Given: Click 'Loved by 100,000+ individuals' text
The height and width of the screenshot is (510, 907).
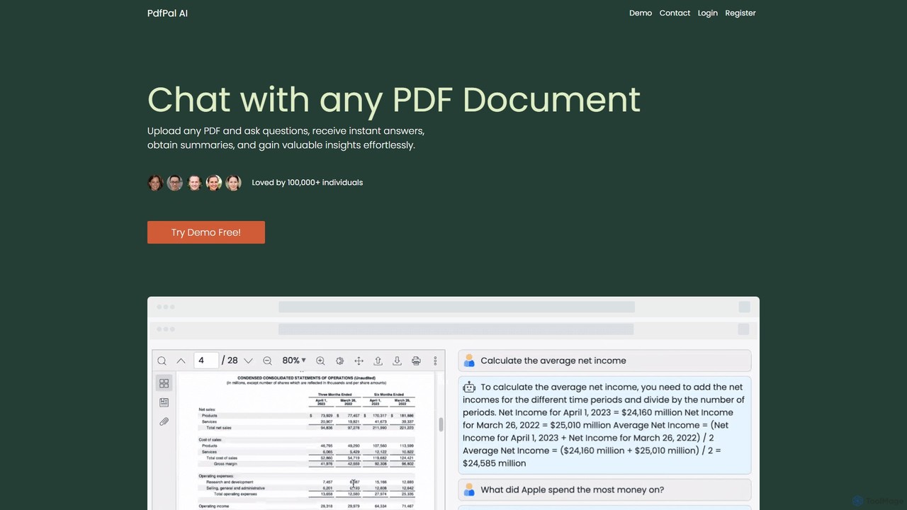Looking at the screenshot, I should [308, 182].
